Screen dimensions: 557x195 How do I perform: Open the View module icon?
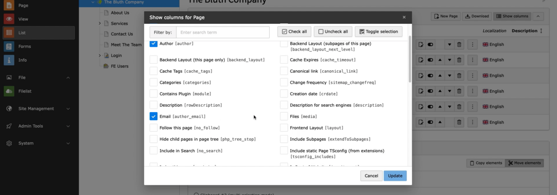9,19
